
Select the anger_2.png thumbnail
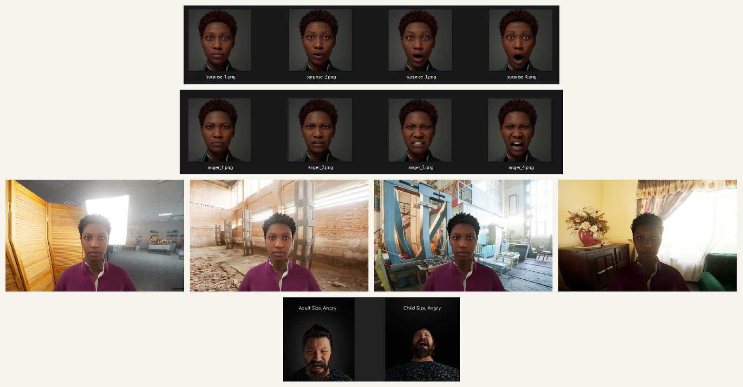[x=320, y=130]
